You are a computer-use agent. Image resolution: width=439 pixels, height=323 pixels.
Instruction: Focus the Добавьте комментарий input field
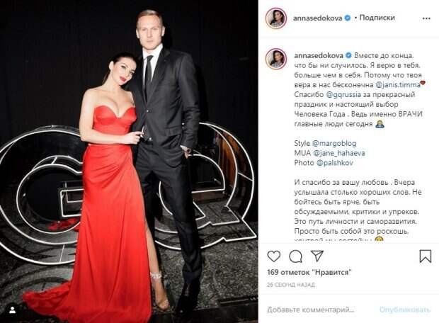tap(311, 310)
